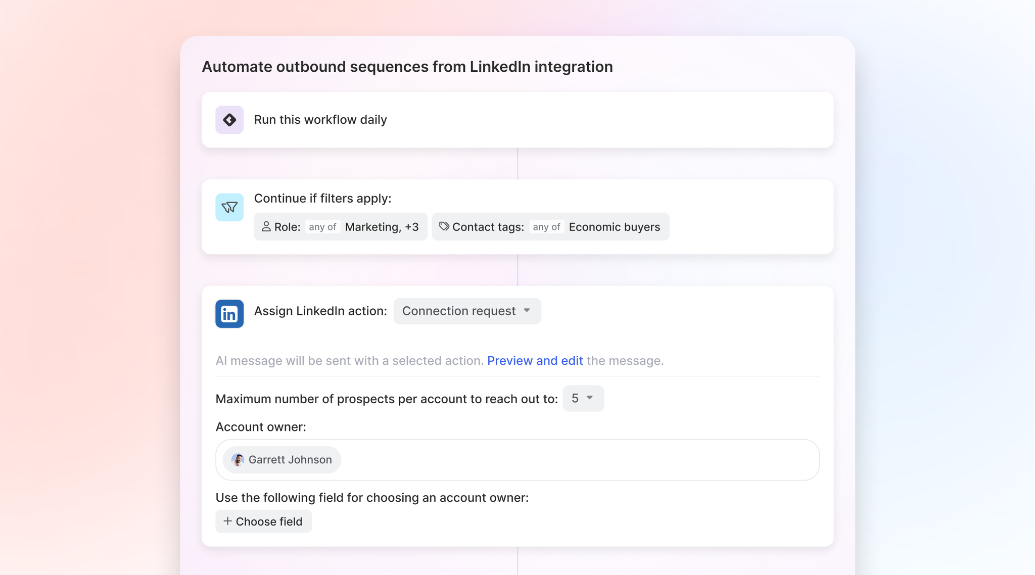The image size is (1035, 575).
Task: Click Garrett Johnson's avatar picture
Action: tap(238, 460)
